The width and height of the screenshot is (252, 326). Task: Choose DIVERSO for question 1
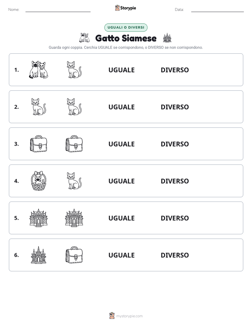coord(175,70)
